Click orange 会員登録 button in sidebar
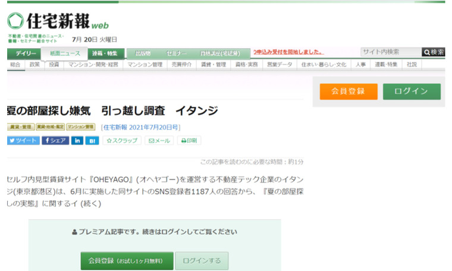Screen dimensions: 452x271 (x=348, y=91)
